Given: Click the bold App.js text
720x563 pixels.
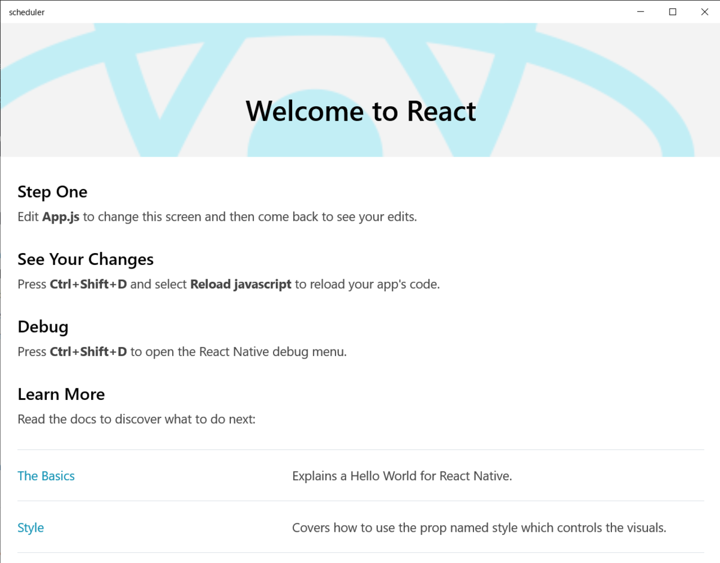Looking at the screenshot, I should pos(61,217).
